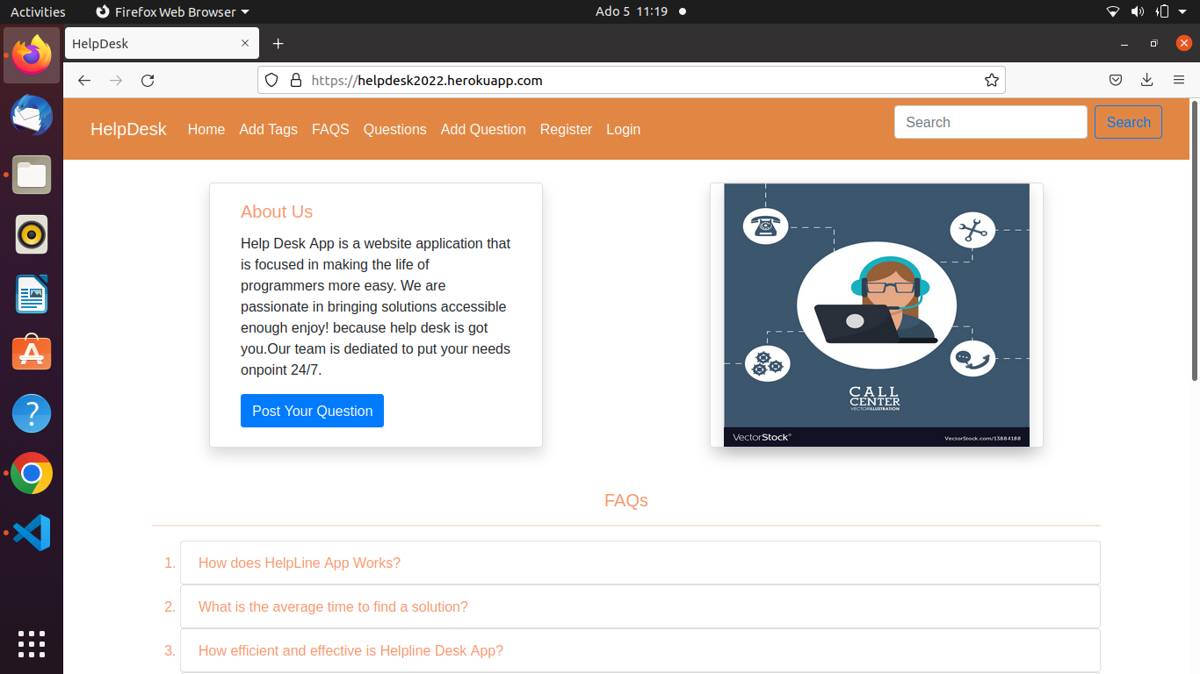Image resolution: width=1200 pixels, height=674 pixels.
Task: Expand the FAQ about efficiency and effectiveness
Action: tap(351, 650)
